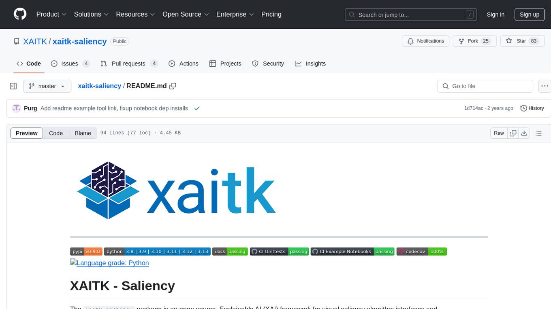The image size is (551, 309).
Task: Open the README outline list
Action: pyautogui.click(x=538, y=133)
